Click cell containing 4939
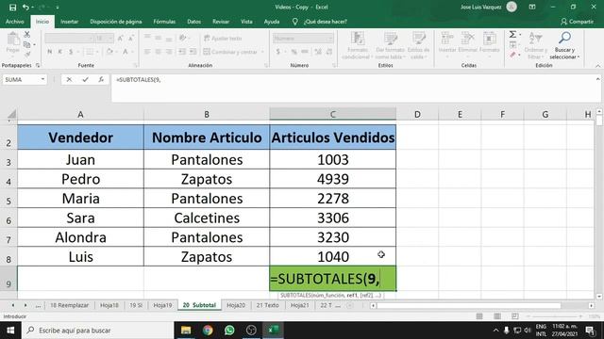The image size is (604, 339). (333, 179)
